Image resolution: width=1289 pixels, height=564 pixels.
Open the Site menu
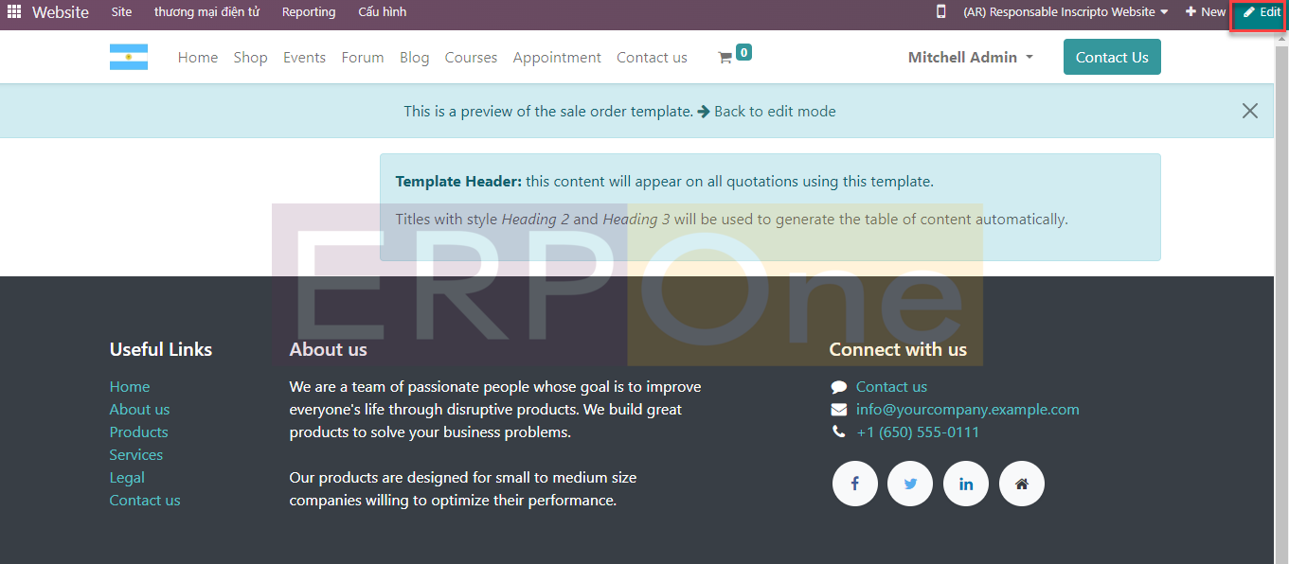121,12
